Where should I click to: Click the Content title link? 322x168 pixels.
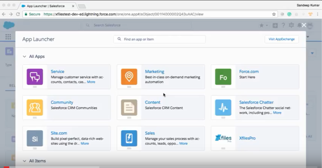pyautogui.click(x=153, y=102)
